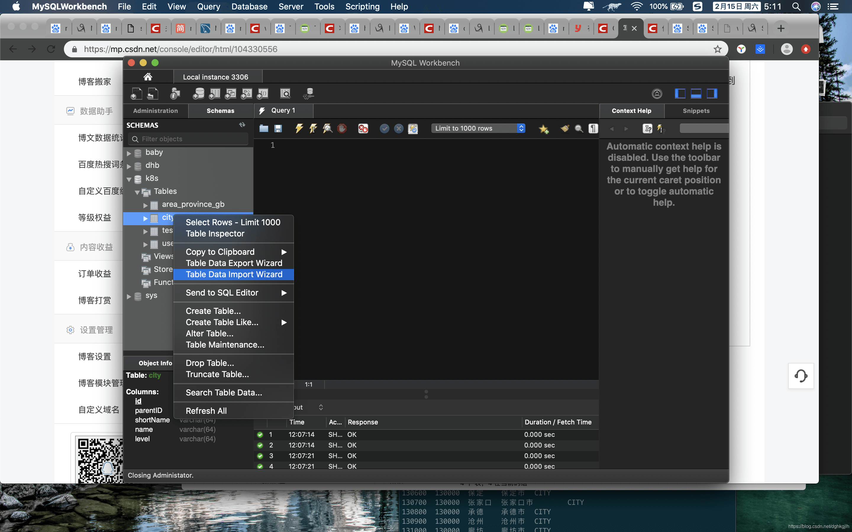Click the Explain query magnifier icon
852x532 pixels.
point(327,129)
